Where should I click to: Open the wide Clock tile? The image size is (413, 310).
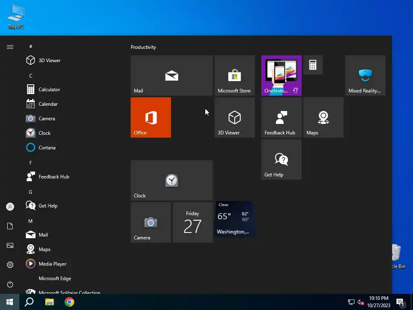point(172,180)
